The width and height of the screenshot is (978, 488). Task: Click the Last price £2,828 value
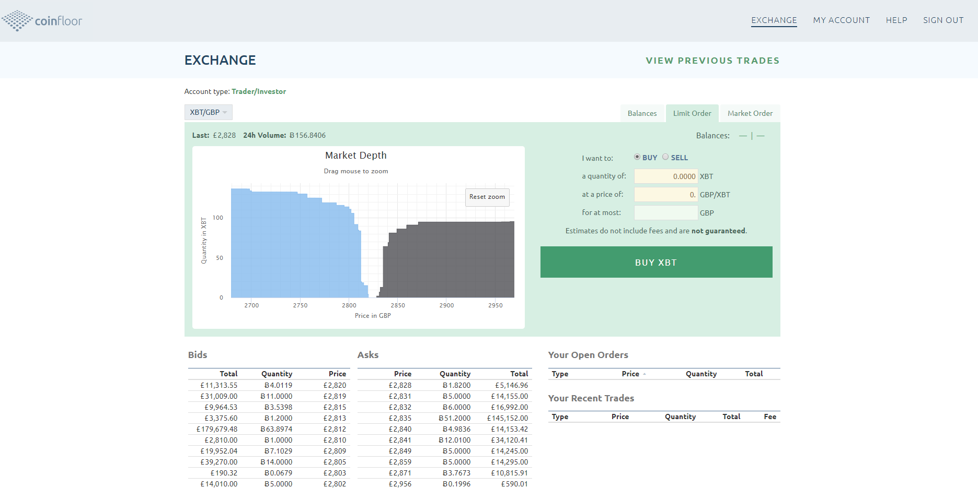[224, 135]
